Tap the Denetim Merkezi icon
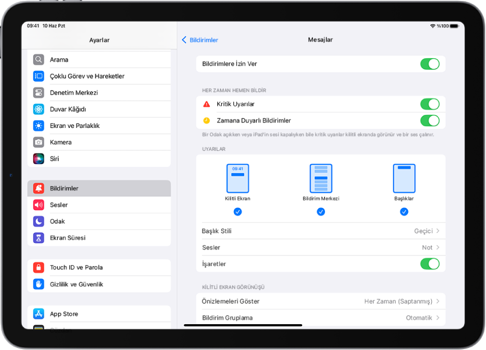486x350 pixels. click(38, 93)
